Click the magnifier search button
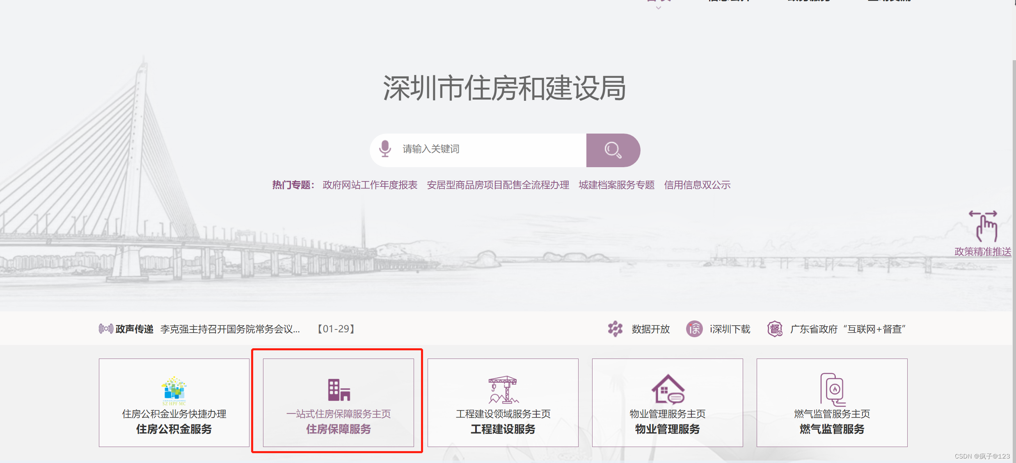Screen dimensions: 1016x463 tap(613, 150)
